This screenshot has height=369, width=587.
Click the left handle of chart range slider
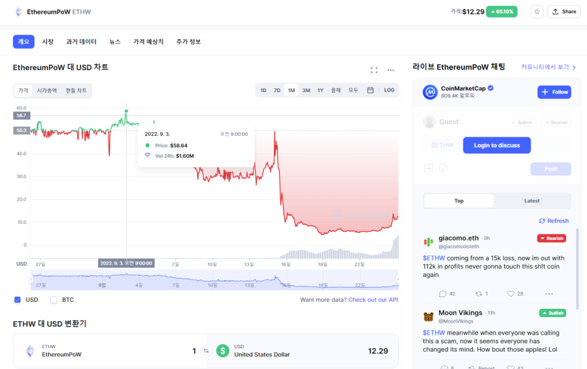(x=31, y=279)
